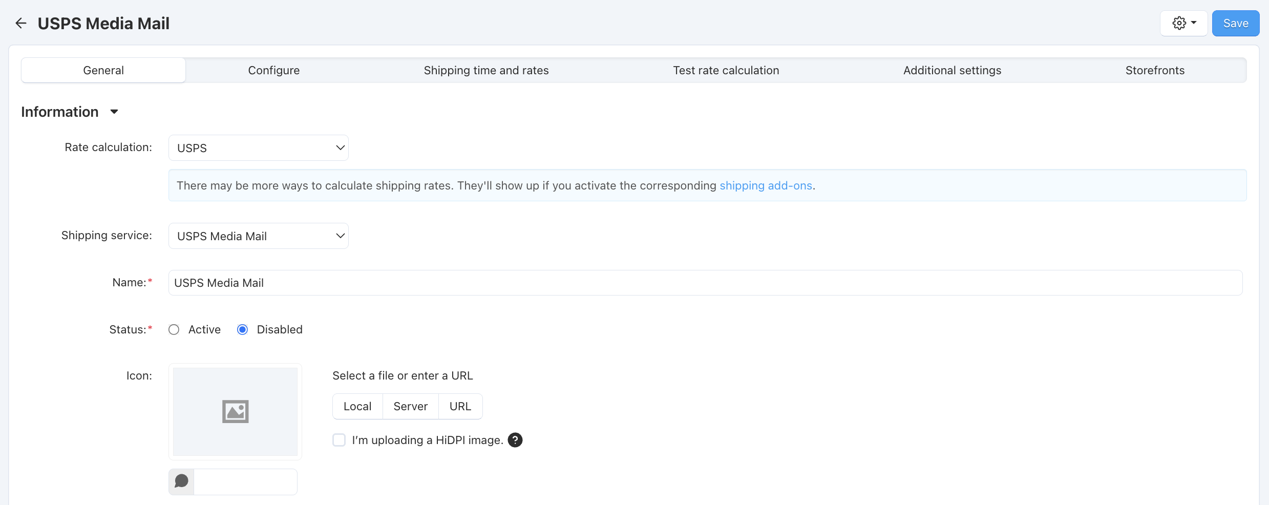Screen dimensions: 1269x505
Task: Choose Server file upload option
Action: point(411,406)
